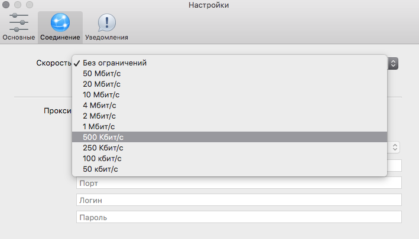419x239 pixels.
Task: Open the proxy type dropdown arrows
Action: pos(395,148)
